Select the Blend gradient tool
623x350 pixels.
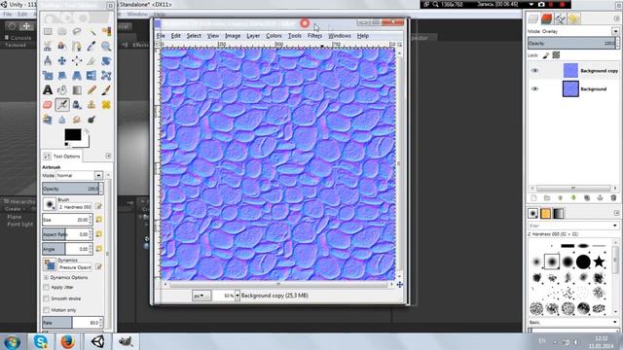pos(77,90)
